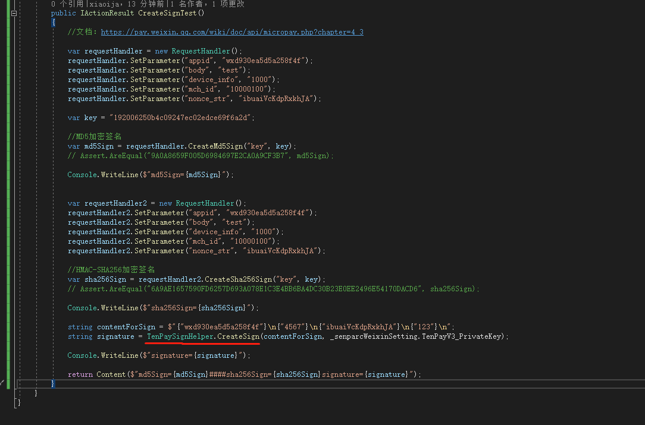Click the highlighted closing brace of method
645x425 pixels.
coord(52,383)
